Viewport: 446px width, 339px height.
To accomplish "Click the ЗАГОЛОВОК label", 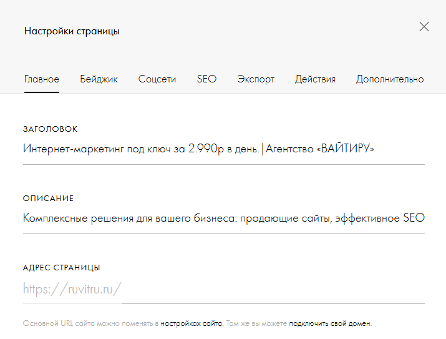I will (50, 129).
